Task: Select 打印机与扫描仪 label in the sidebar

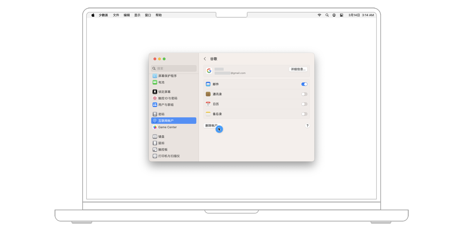Action: 169,156
